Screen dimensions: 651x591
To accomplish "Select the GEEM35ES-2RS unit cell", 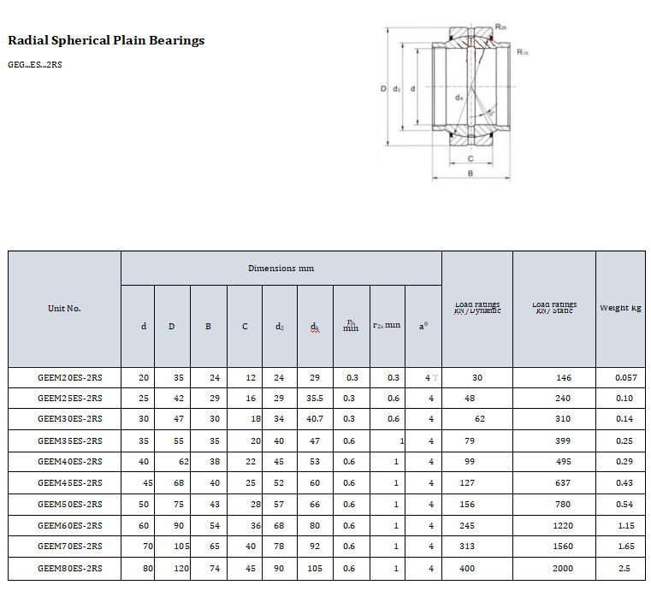I will point(69,440).
